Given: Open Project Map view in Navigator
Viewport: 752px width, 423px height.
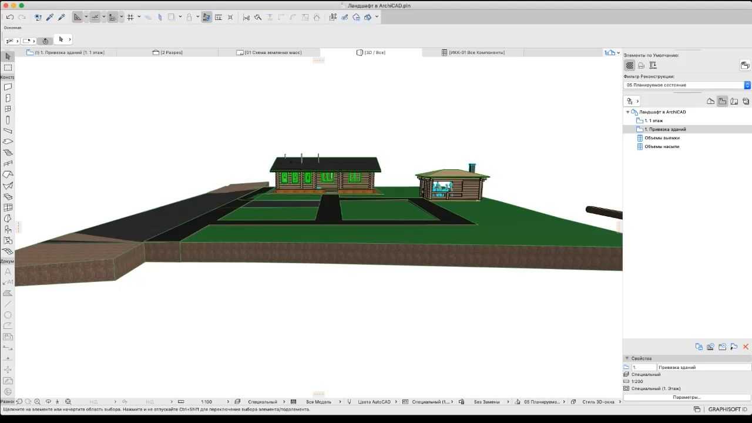Looking at the screenshot, I should click(710, 101).
